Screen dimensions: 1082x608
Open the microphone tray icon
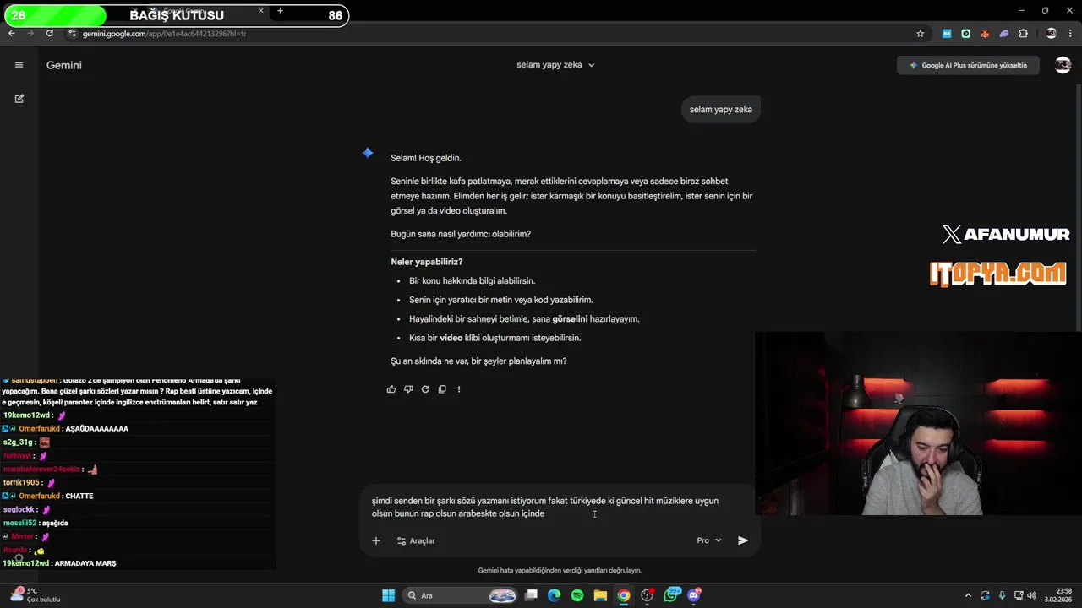coord(1002,595)
